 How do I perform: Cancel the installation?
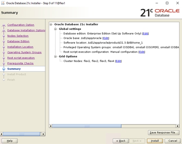173,141
